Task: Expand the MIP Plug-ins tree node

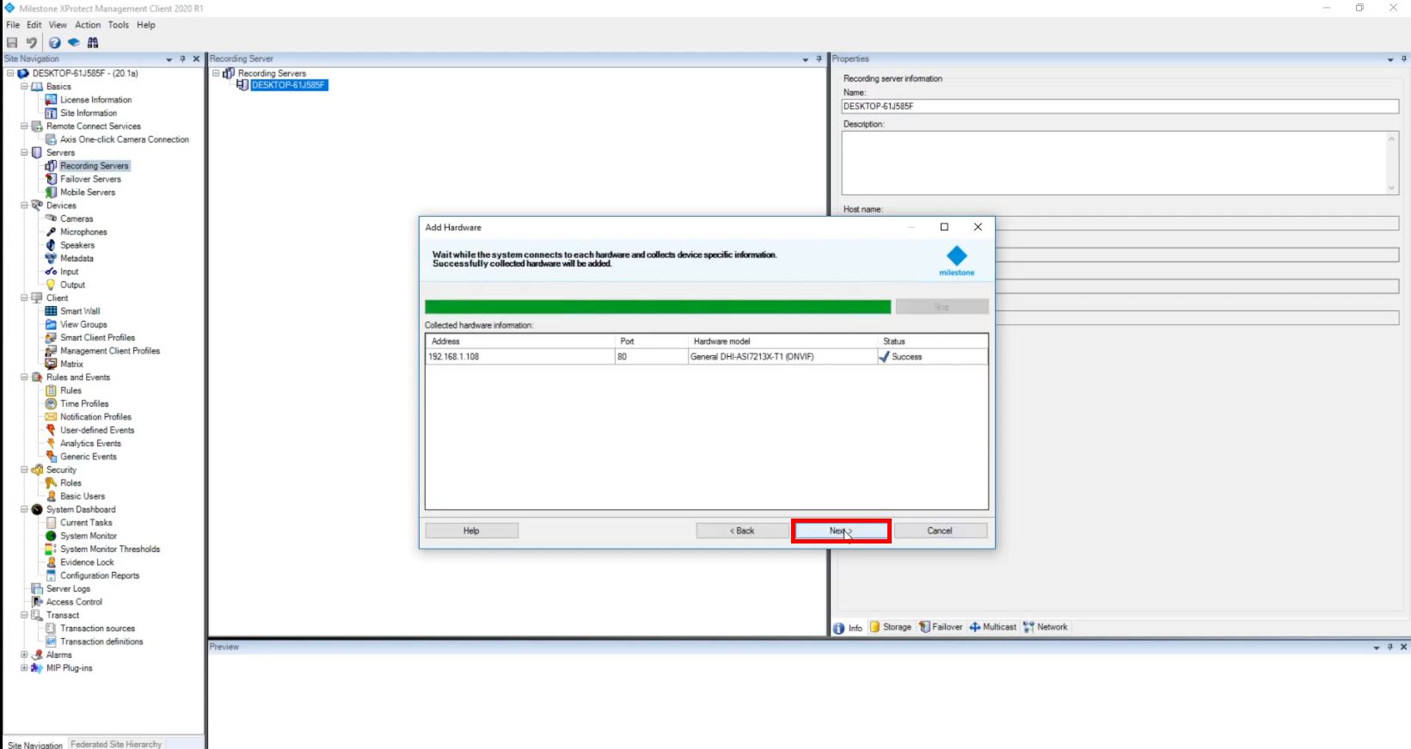Action: pos(24,668)
